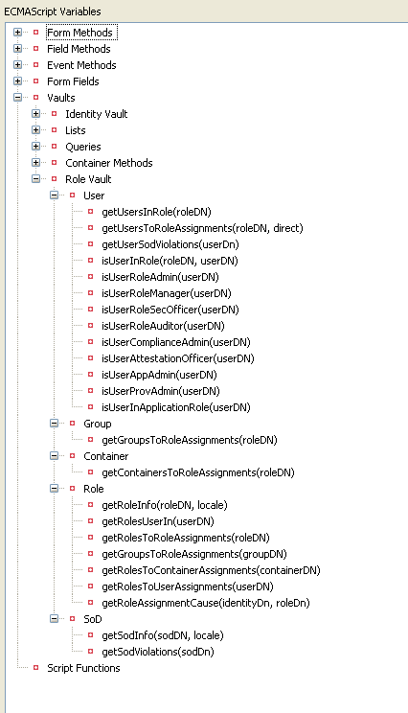Expand the Field Methods node
This screenshot has width=408, height=713.
(x=18, y=49)
